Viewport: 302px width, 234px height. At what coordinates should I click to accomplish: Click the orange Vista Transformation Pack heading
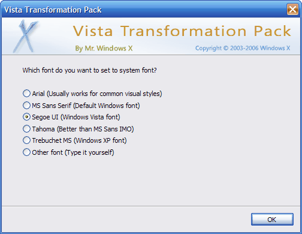pos(182,31)
